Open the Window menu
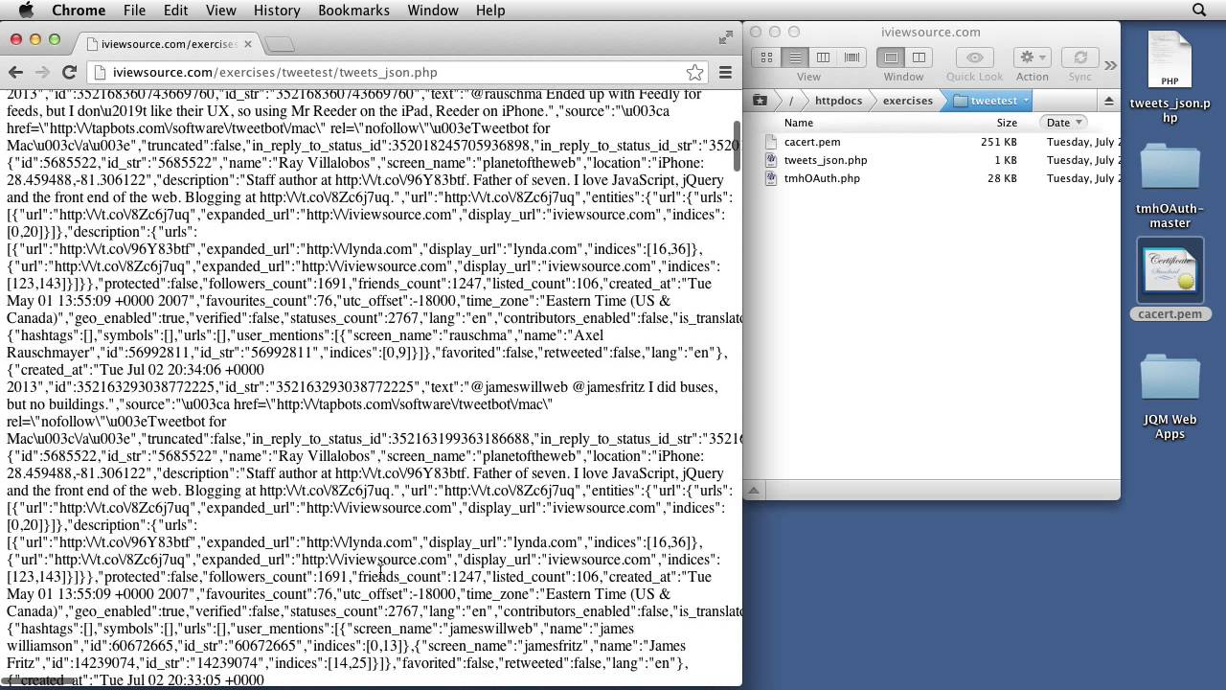The image size is (1226, 690). tap(433, 11)
